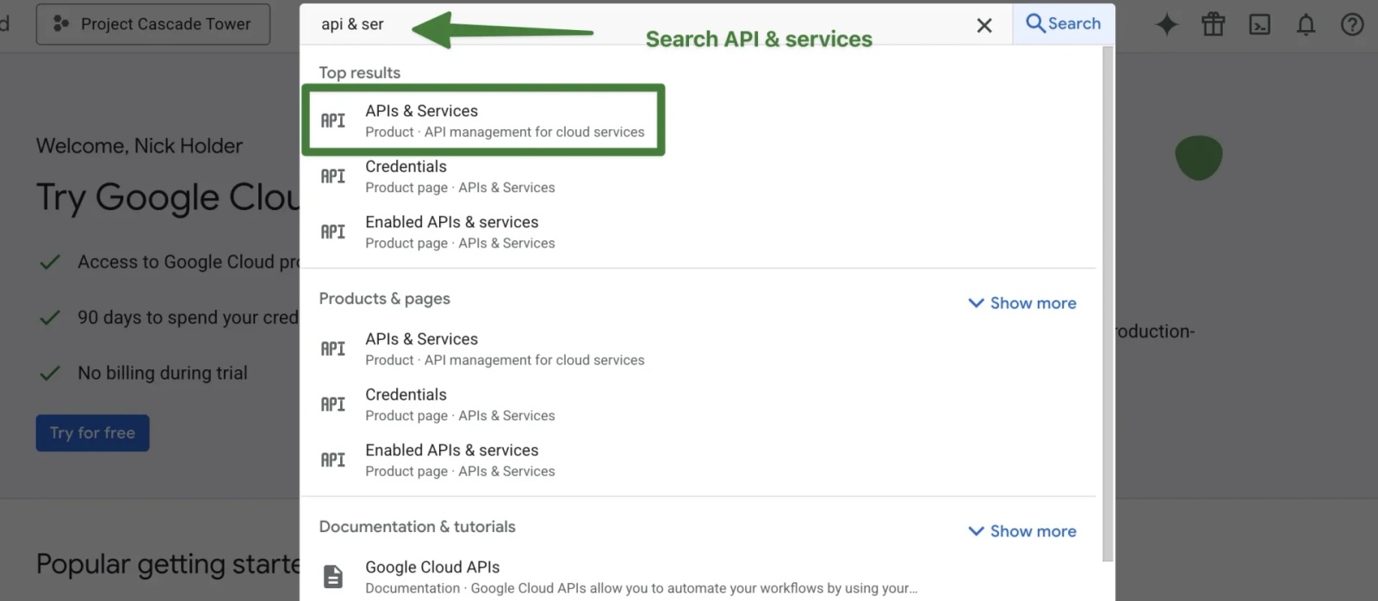
Task: Click API icon of top Enabled APIs result
Action: pyautogui.click(x=333, y=232)
